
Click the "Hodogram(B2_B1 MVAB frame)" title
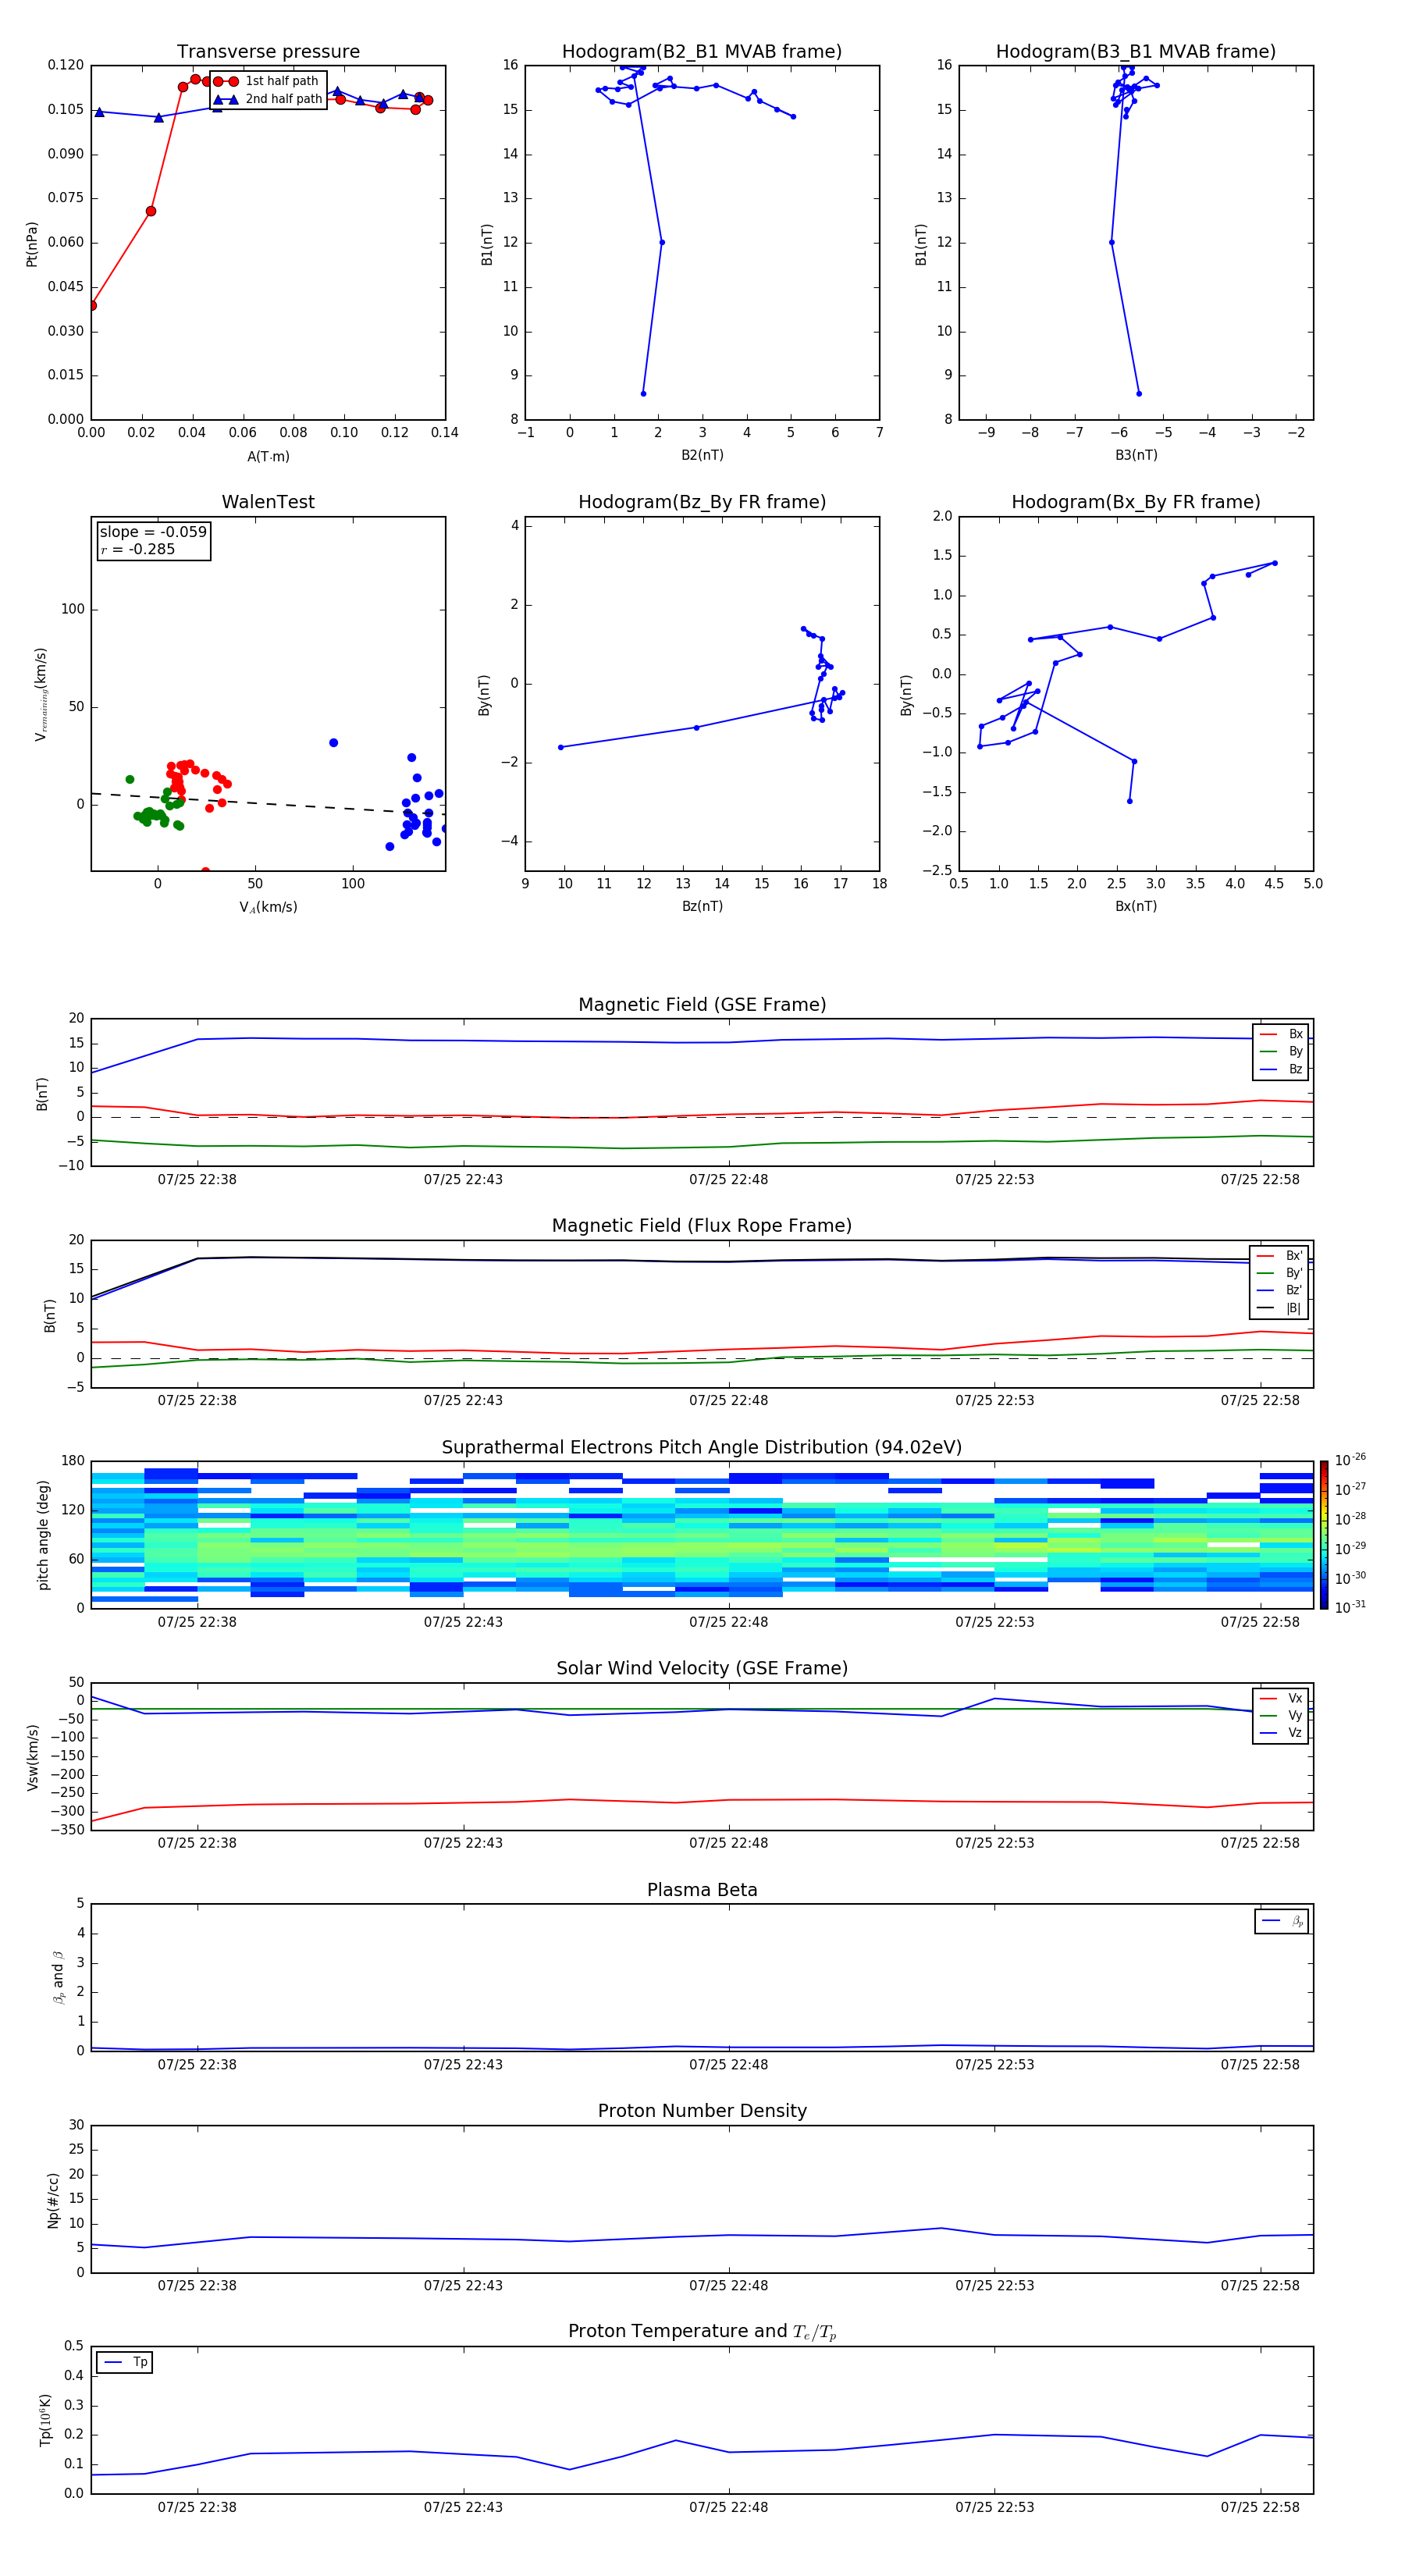pos(702,52)
